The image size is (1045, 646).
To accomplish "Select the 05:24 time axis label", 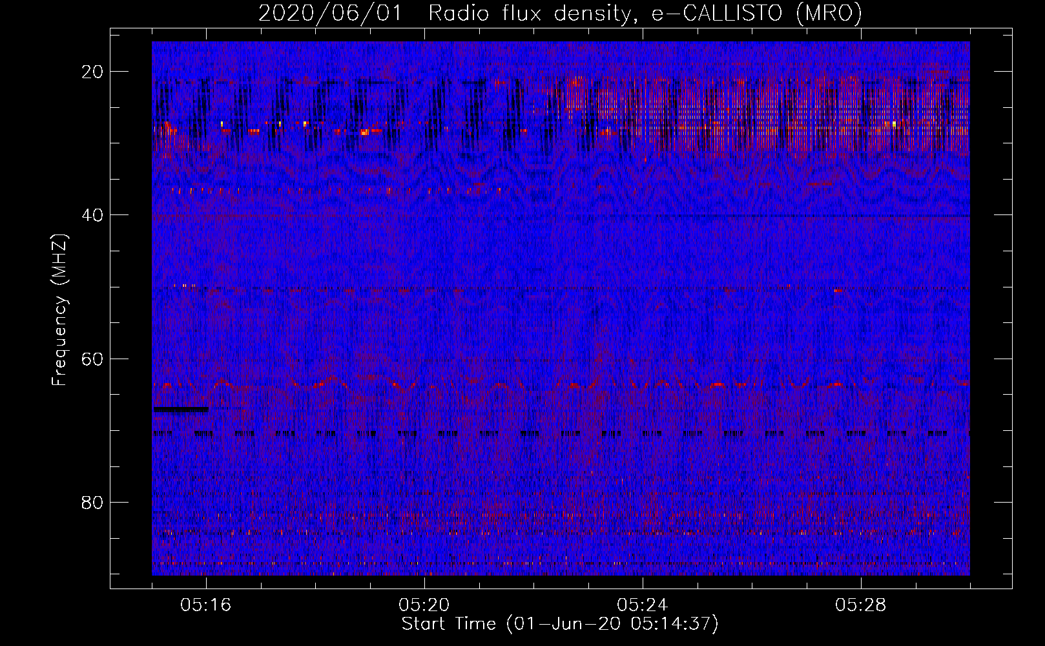I will coord(643,605).
